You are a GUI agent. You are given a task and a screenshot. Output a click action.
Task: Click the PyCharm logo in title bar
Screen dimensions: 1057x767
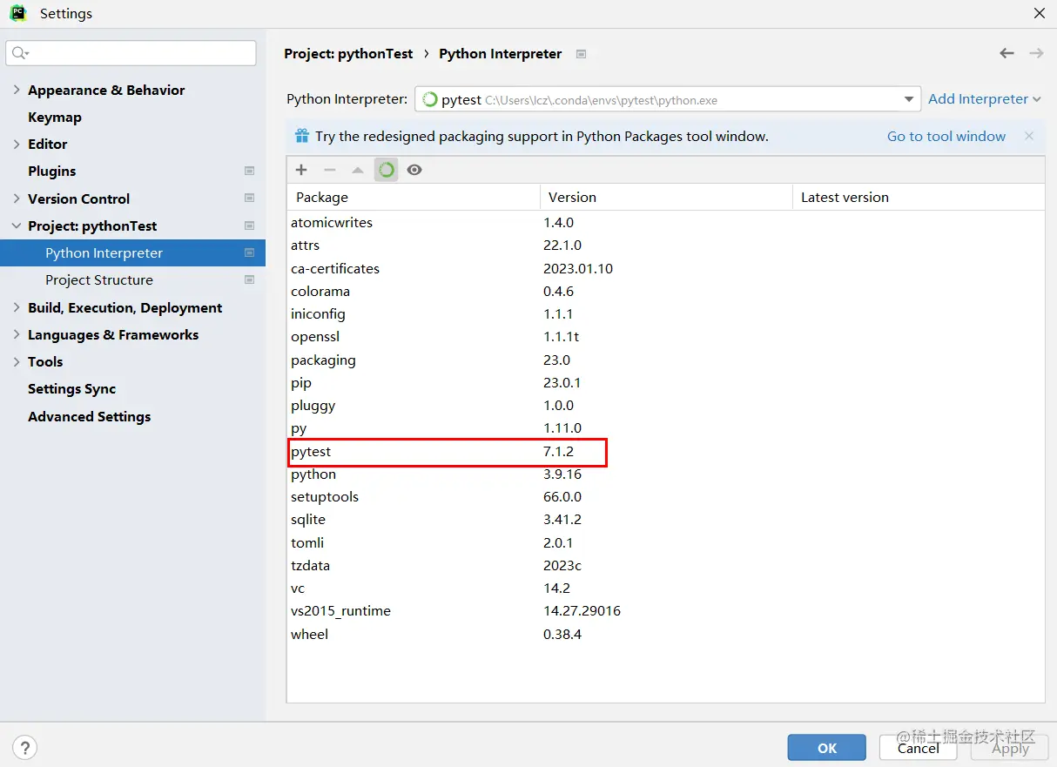[17, 13]
